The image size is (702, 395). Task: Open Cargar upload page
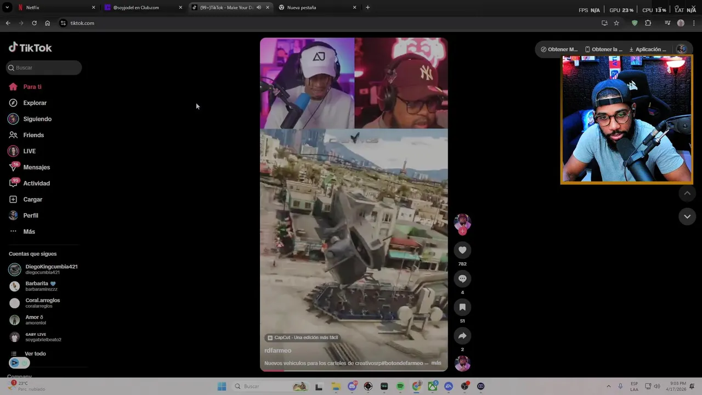point(26,199)
